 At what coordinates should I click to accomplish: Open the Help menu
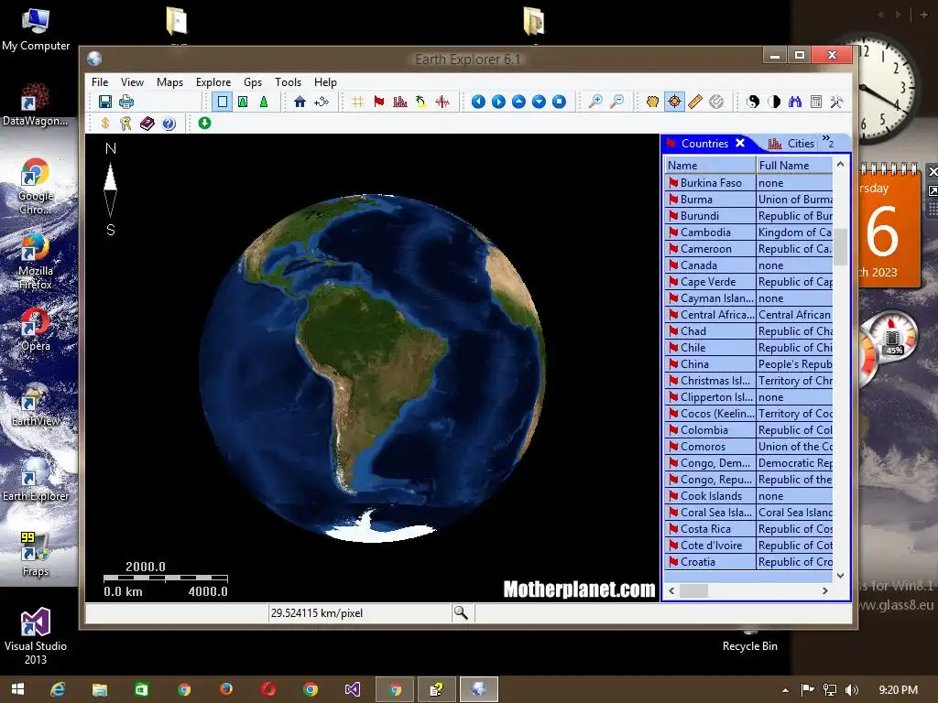click(325, 81)
